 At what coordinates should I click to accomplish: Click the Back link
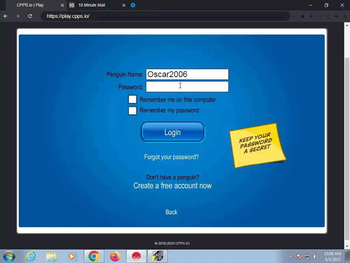[172, 212]
